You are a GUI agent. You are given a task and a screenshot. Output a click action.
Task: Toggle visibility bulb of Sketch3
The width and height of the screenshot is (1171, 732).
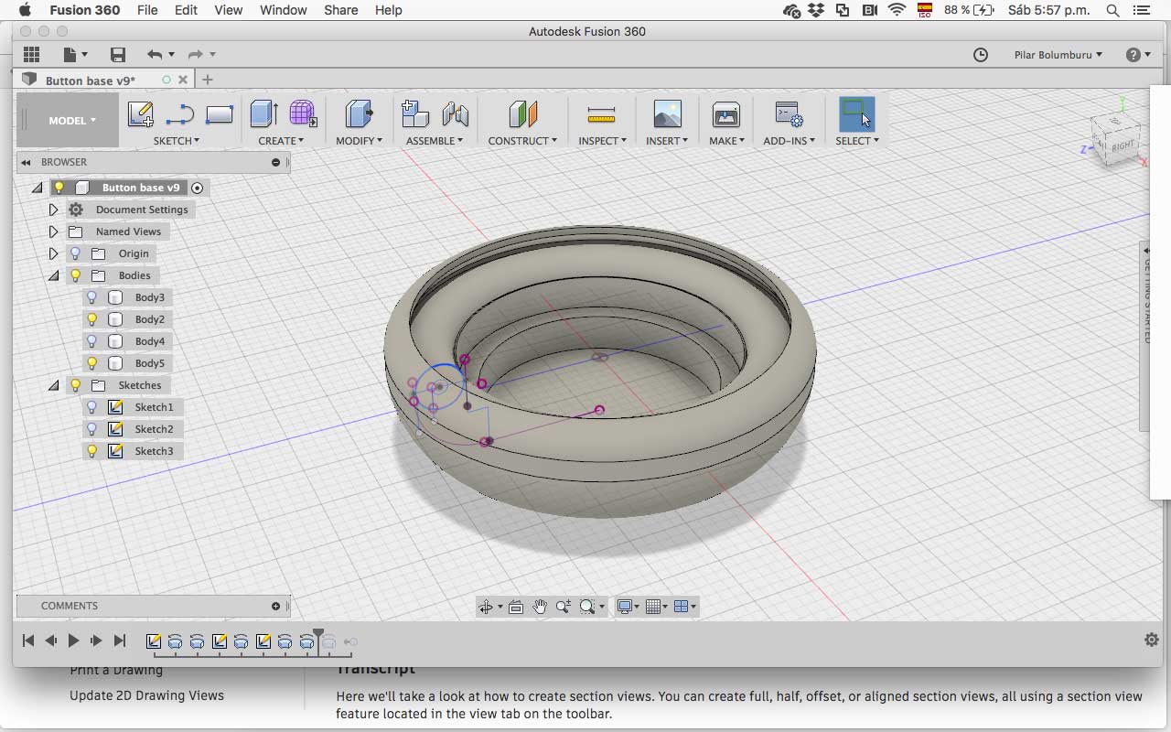91,451
